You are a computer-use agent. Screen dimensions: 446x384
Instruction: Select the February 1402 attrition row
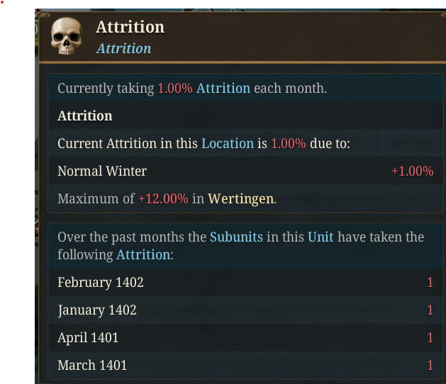click(101, 283)
